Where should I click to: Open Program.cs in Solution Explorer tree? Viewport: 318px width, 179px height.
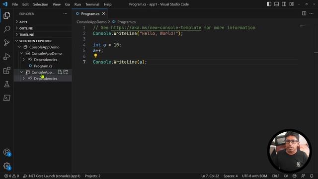coord(43,66)
